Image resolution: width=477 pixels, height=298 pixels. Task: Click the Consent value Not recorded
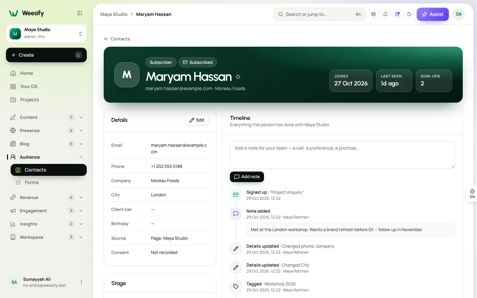(x=164, y=252)
